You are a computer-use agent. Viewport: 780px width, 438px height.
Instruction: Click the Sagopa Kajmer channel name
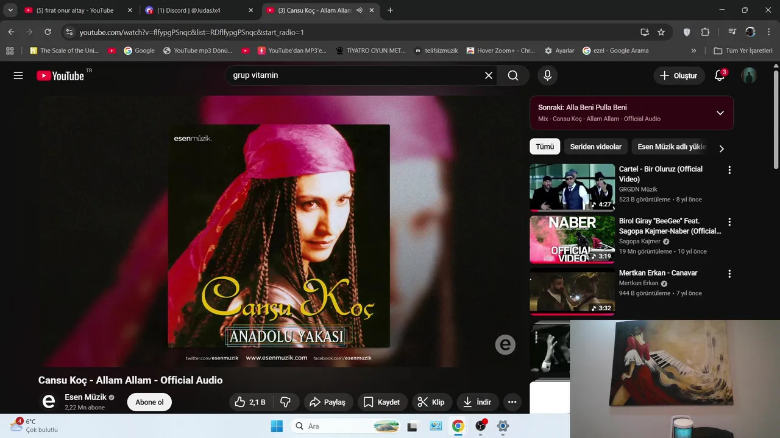640,242
